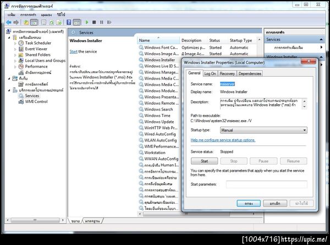Viewport: 330px width, 245px height.
Task: Click the Up one level folder icon
Action: [26, 22]
